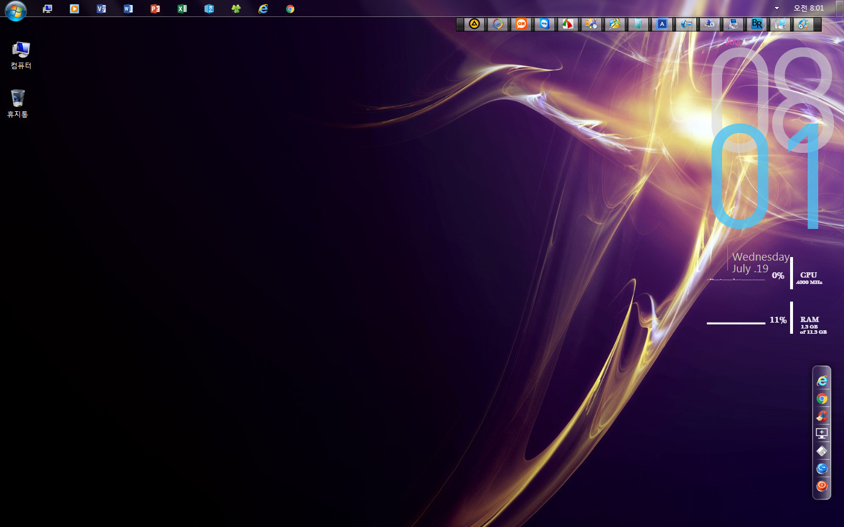Launch Excel from the top taskbar
Image resolution: width=844 pixels, height=527 pixels.
click(182, 9)
